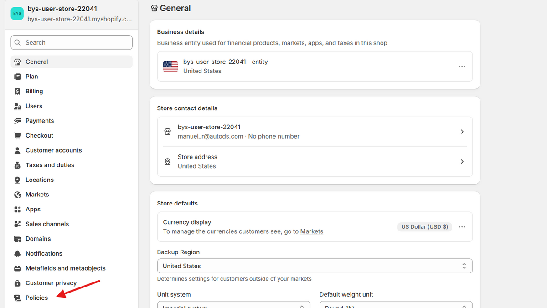This screenshot has height=308, width=547.
Task: Click the bys-user-store-22041.myshopify.c... store URL text
Action: point(80,19)
